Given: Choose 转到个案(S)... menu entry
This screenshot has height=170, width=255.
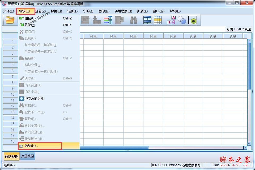Looking at the screenshot, I should point(49,126).
